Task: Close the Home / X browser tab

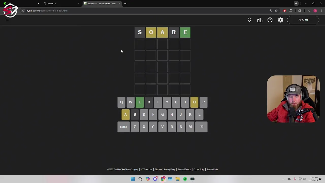Action: (x=79, y=4)
